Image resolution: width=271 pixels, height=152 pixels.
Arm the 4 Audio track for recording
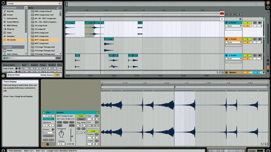click(x=260, y=39)
